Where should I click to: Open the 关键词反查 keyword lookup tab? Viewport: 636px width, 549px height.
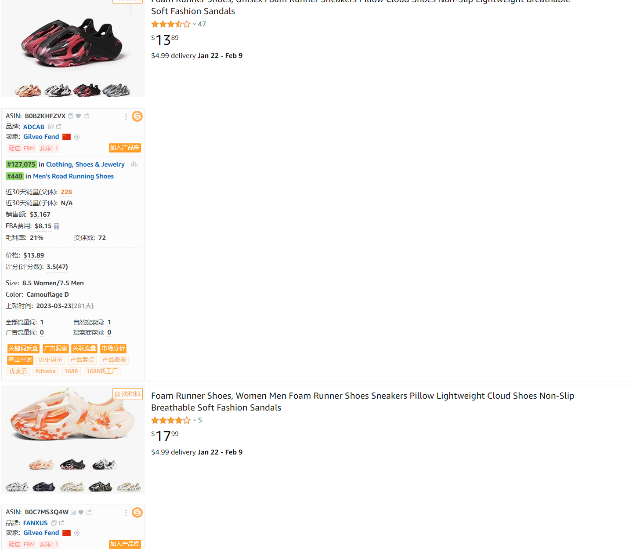point(23,349)
